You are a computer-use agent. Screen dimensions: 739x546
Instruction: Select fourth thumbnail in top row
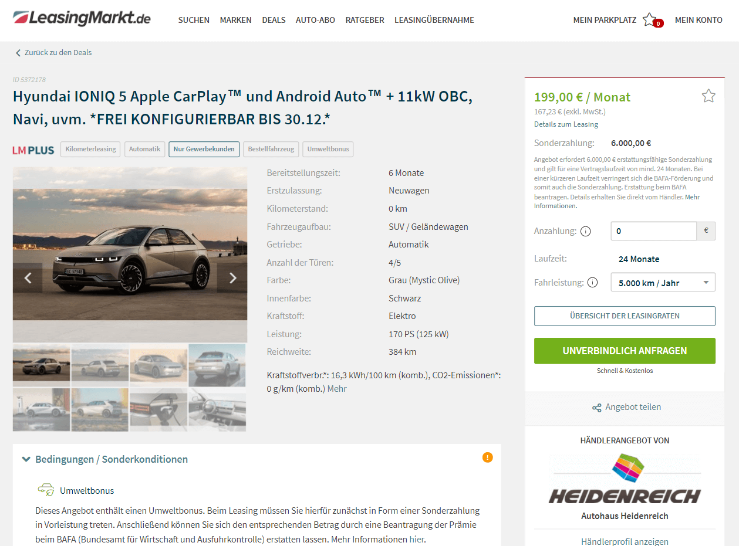coord(217,365)
